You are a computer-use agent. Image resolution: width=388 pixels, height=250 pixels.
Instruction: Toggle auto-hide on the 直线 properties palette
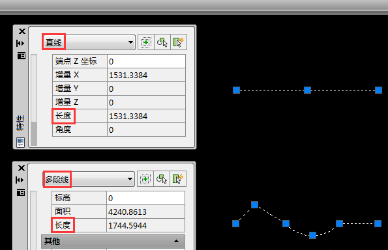[x=20, y=43]
